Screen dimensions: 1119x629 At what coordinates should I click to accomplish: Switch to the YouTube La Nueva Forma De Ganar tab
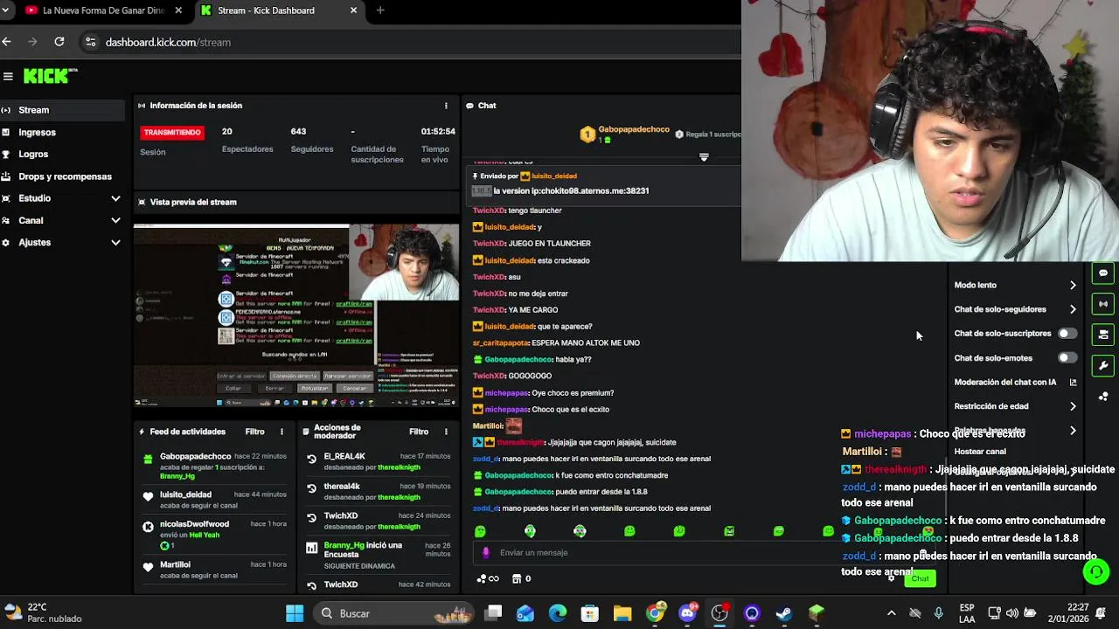103,10
